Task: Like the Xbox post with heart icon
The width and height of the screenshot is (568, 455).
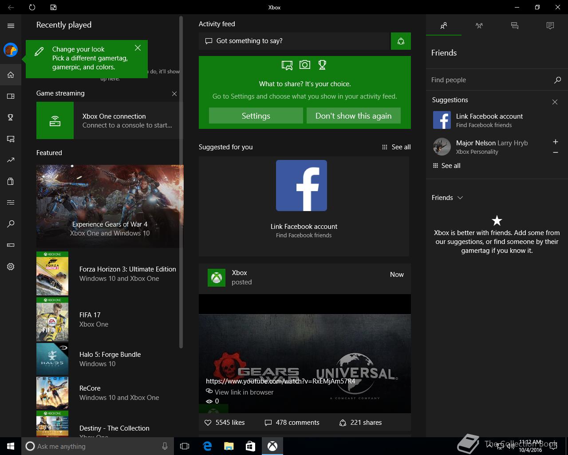Action: coord(208,423)
